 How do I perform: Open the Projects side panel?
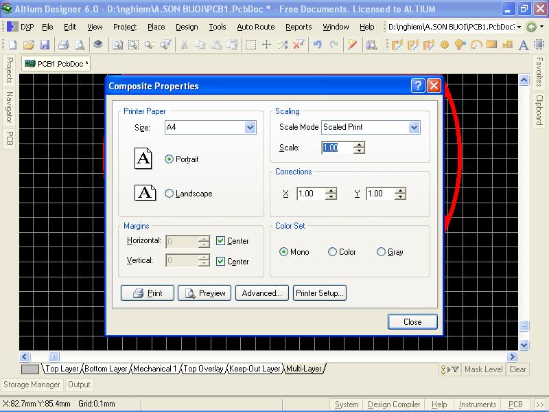click(x=9, y=70)
